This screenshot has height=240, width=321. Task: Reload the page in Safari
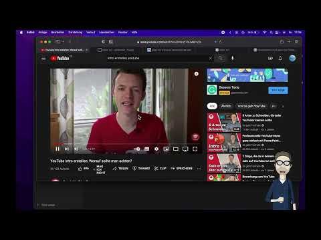pos(220,41)
